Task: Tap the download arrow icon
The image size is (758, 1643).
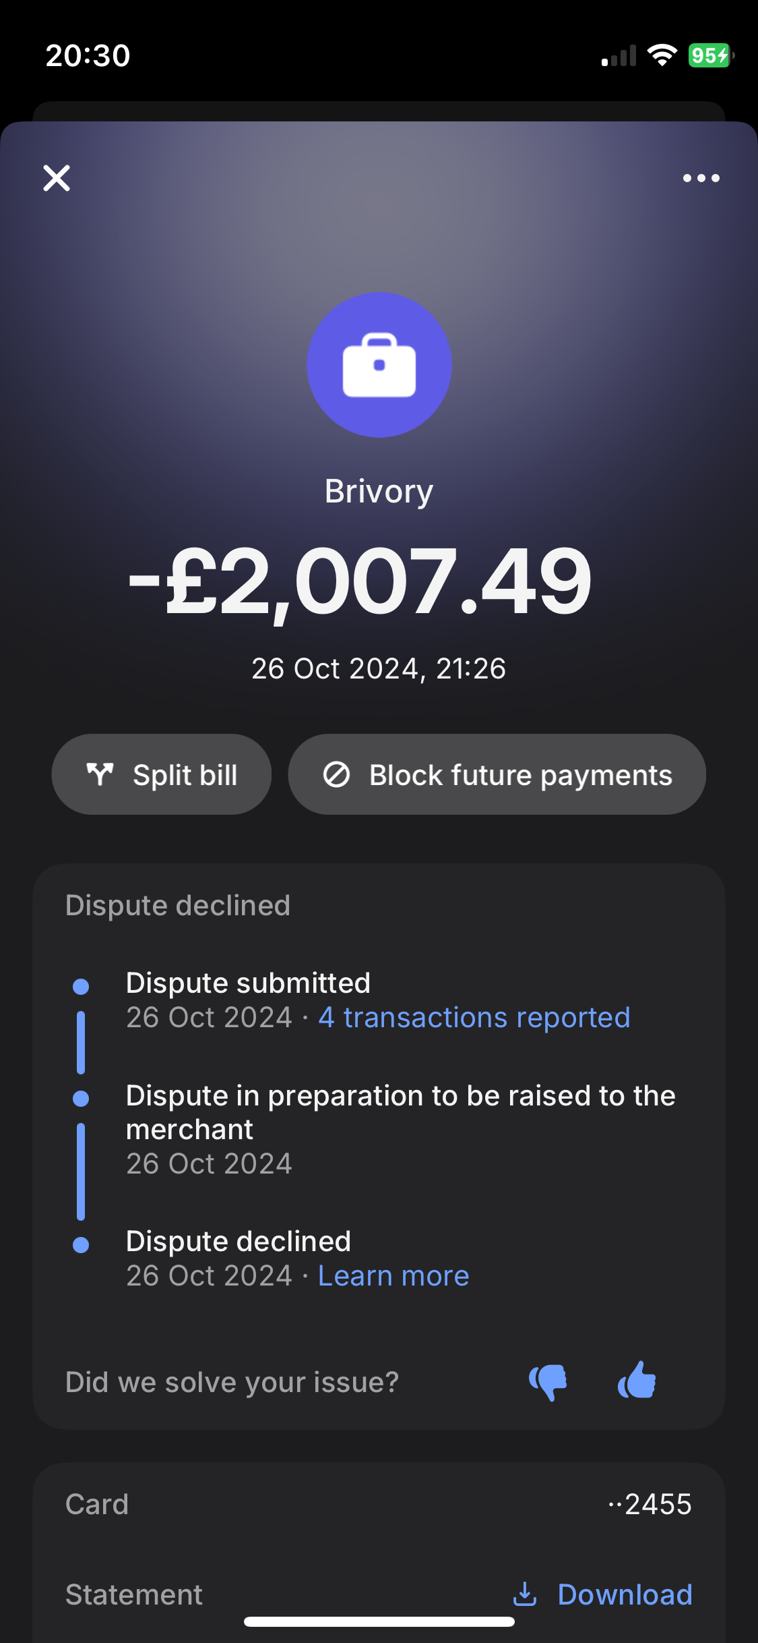Action: click(x=525, y=1594)
